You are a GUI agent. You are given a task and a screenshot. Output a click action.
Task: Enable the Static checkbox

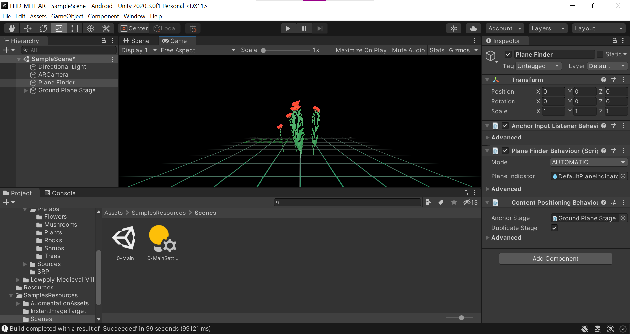point(600,54)
